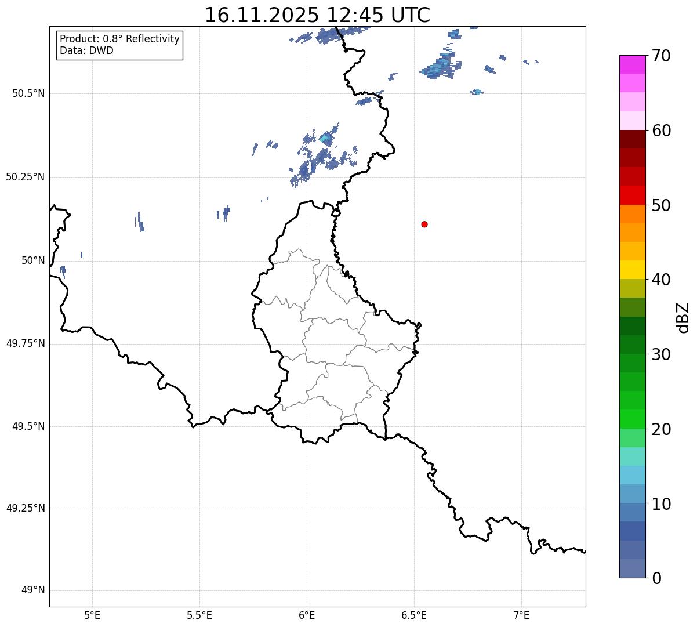Click the 50°N latitude label
This screenshot has height=627, width=697.
32,260
